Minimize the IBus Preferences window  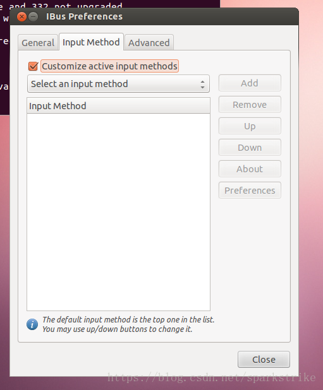tap(33, 17)
